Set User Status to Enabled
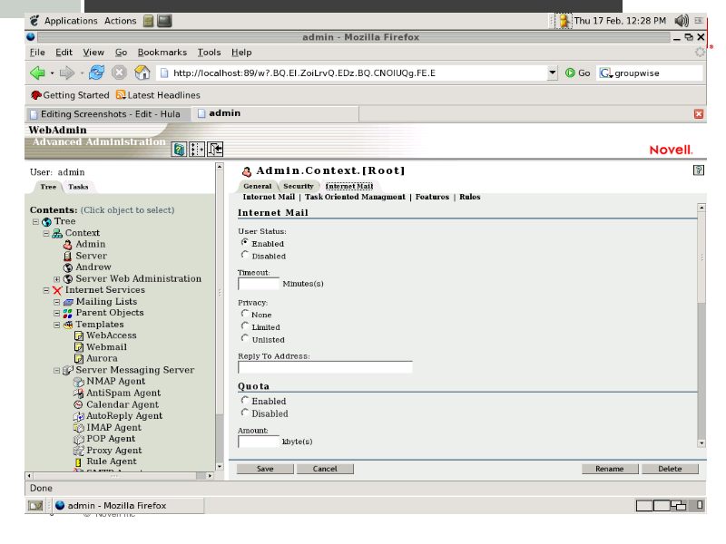This screenshot has width=726, height=544. point(245,242)
